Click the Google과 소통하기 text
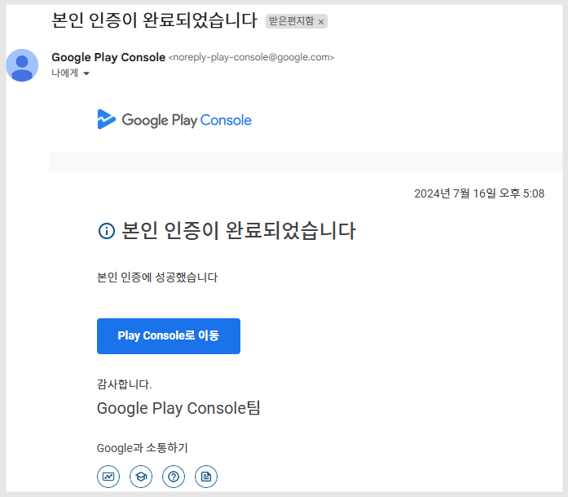The image size is (568, 497). [x=142, y=448]
